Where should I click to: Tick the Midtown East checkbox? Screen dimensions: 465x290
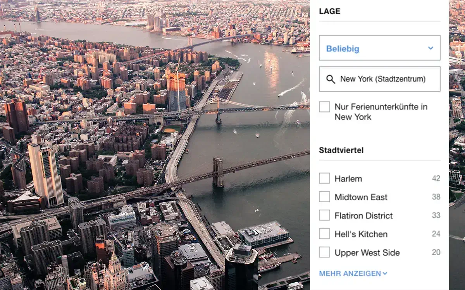pos(324,197)
